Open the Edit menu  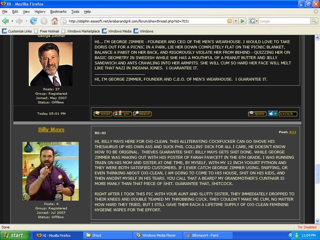pyautogui.click(x=15, y=12)
